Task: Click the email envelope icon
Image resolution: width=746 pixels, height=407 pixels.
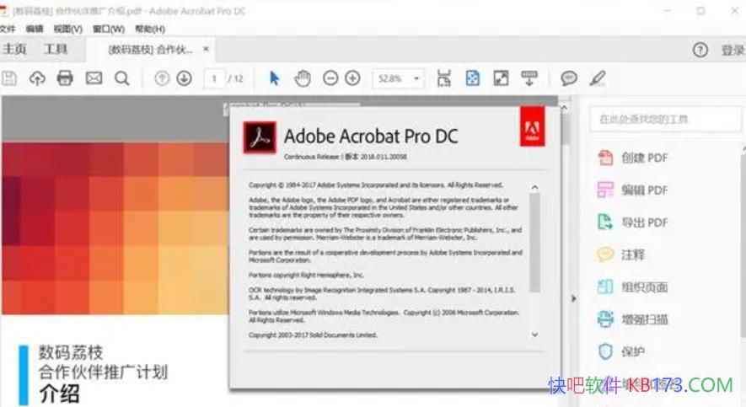Action: [x=94, y=78]
